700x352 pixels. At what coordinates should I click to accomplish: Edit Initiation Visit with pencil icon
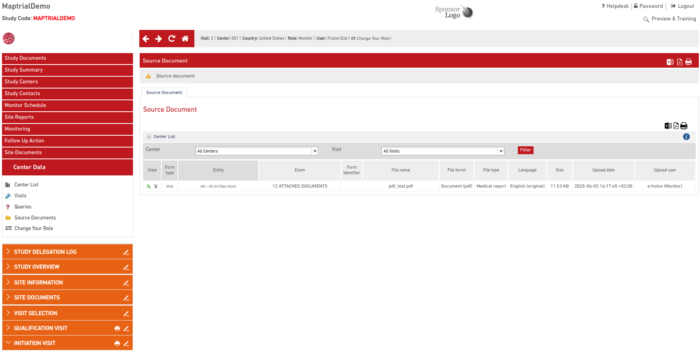click(x=126, y=343)
